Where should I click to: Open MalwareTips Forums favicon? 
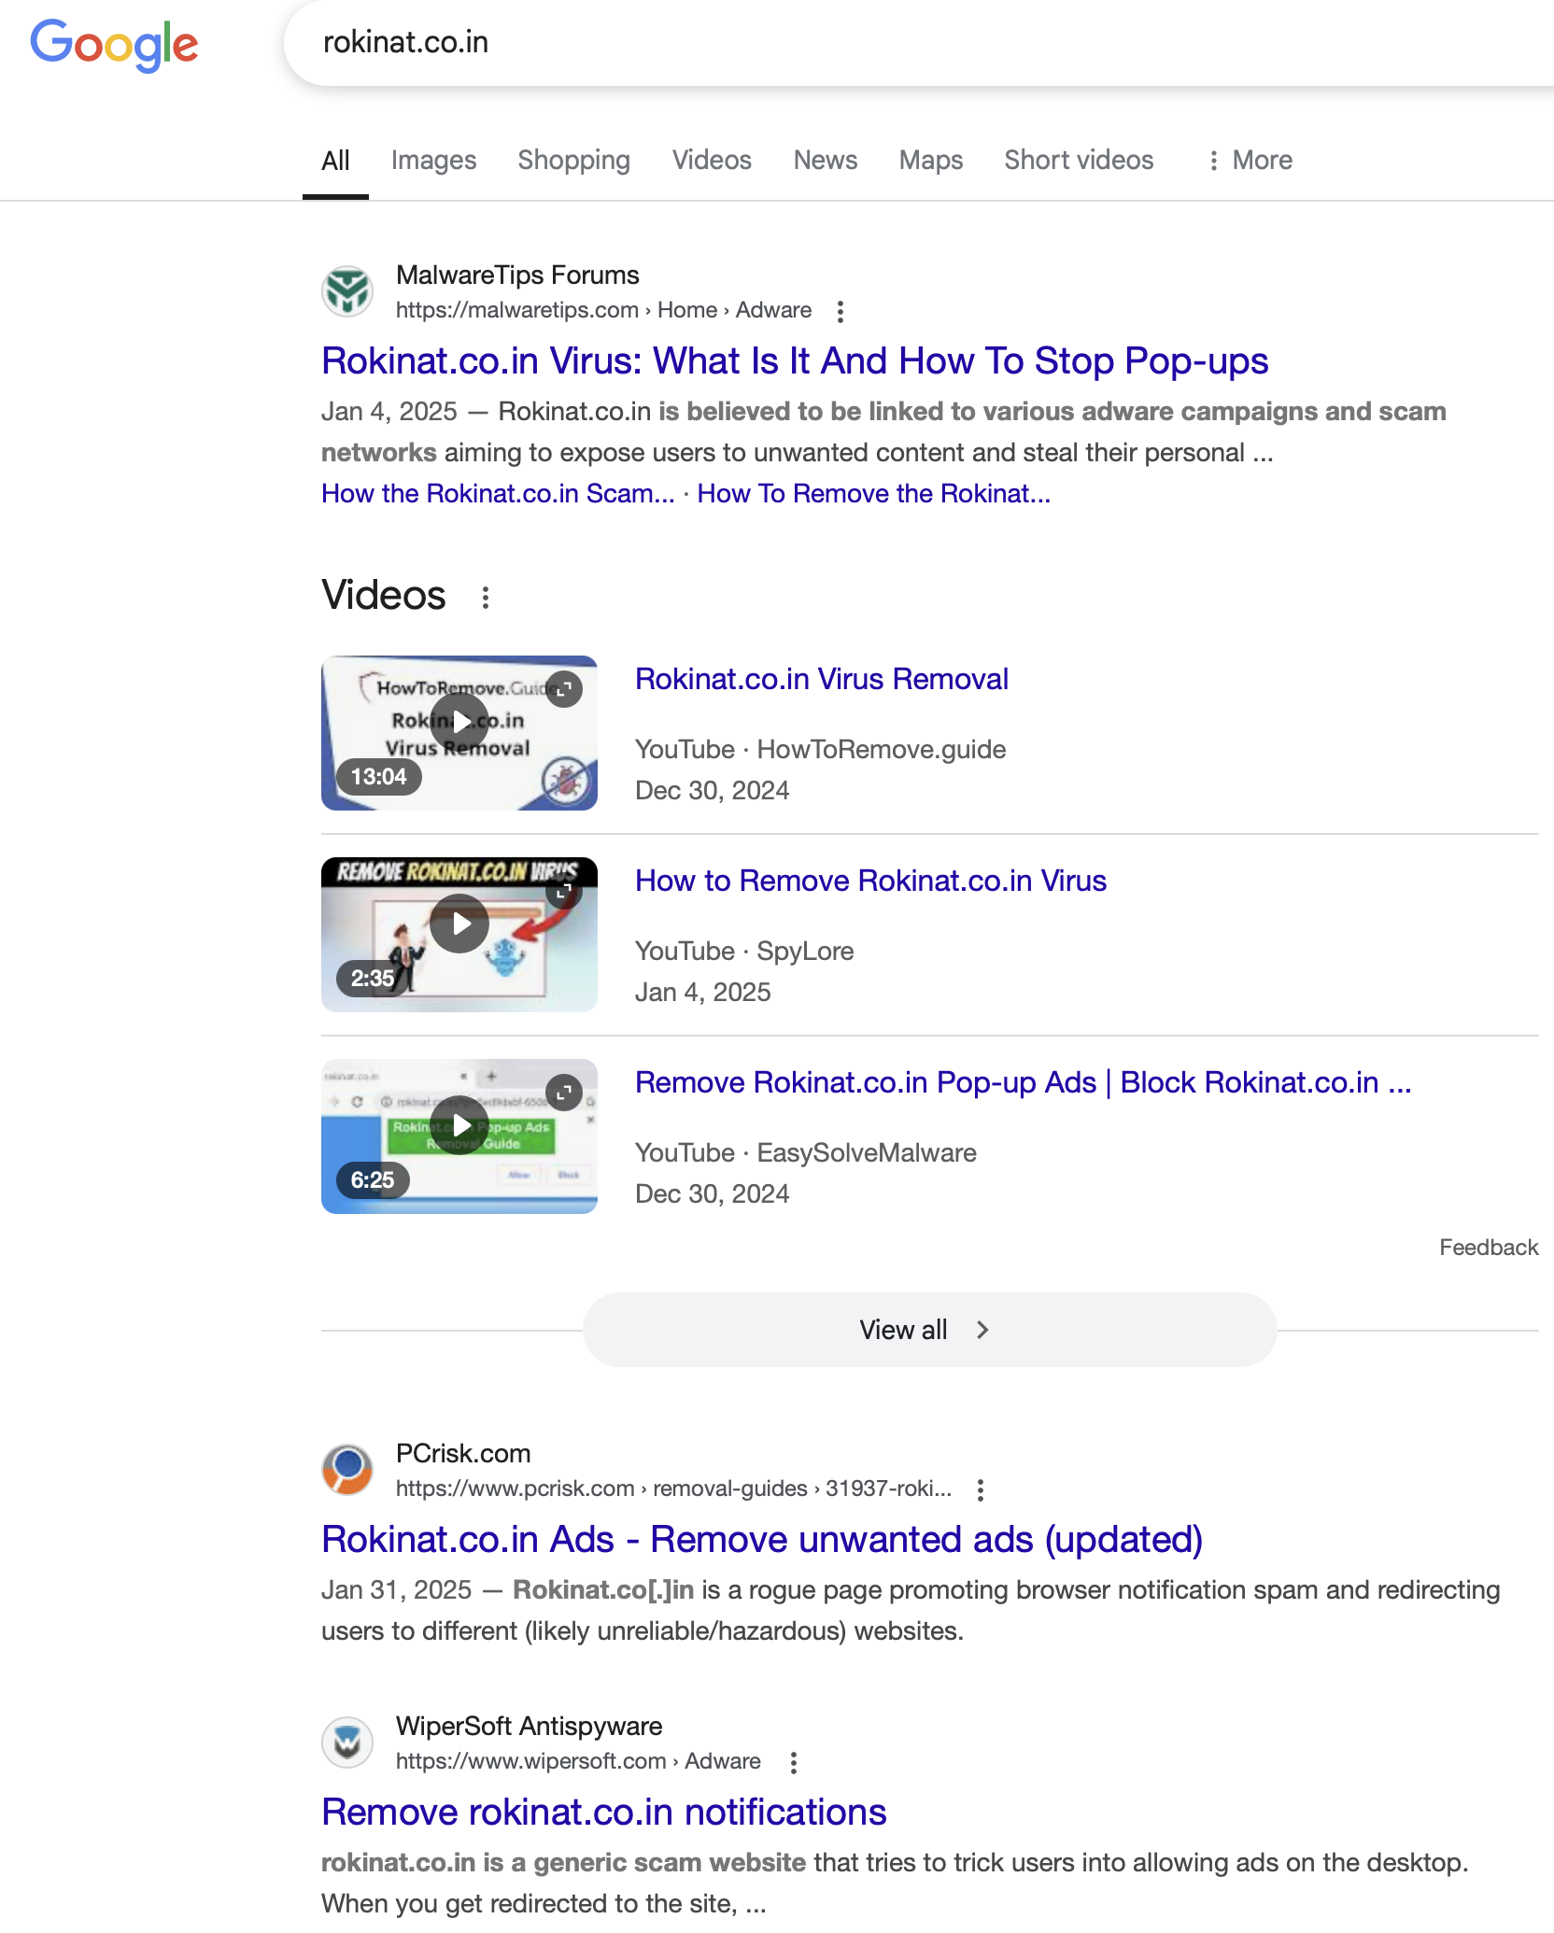[347, 291]
